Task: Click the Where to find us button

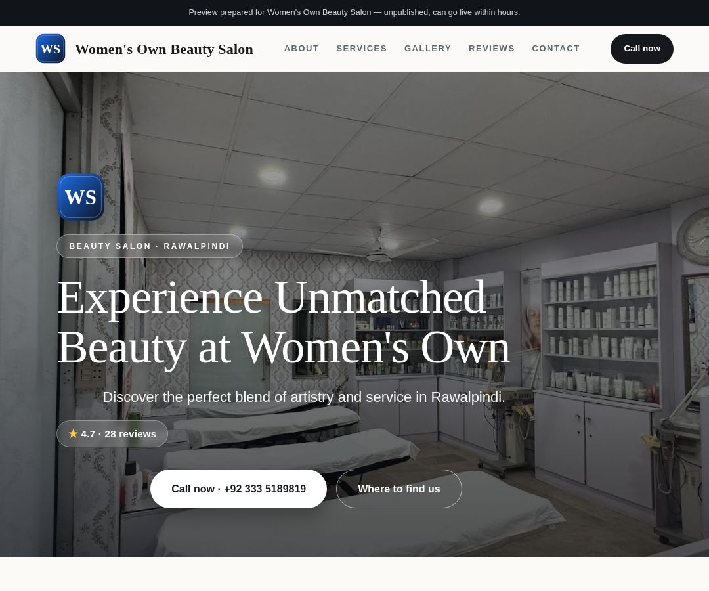Action: 399,489
